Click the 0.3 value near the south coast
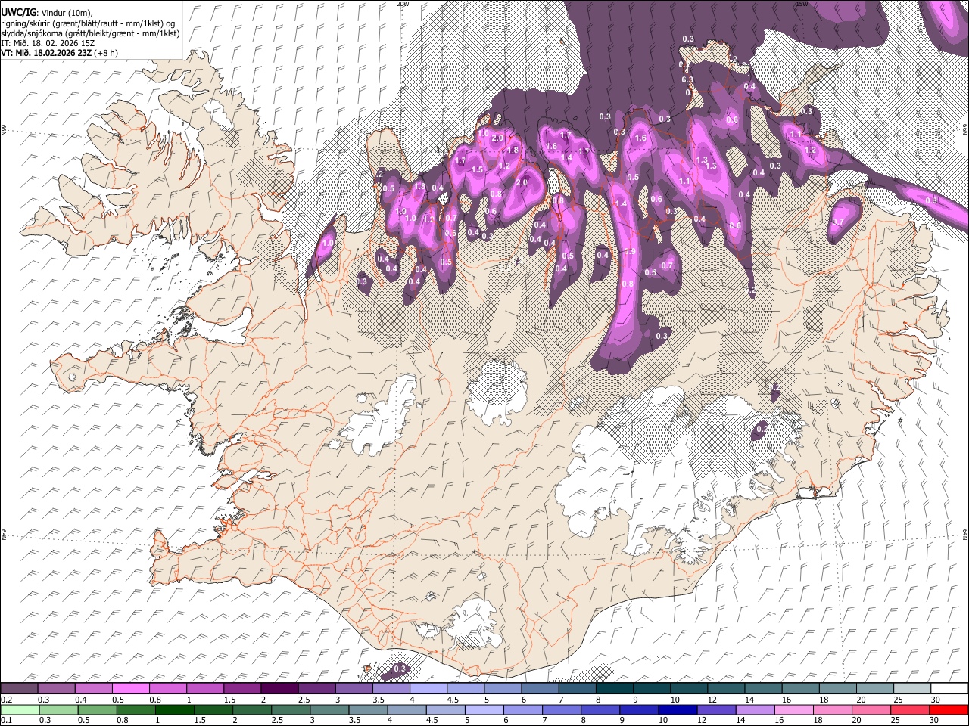This screenshot has height=726, width=969. tap(400, 669)
